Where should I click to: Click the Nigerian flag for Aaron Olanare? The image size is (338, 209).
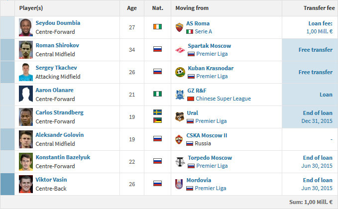click(158, 94)
